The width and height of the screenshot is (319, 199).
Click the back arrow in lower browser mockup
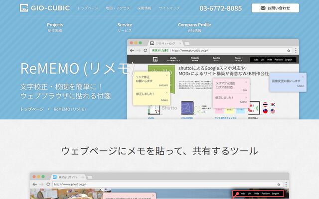[x=35, y=184]
